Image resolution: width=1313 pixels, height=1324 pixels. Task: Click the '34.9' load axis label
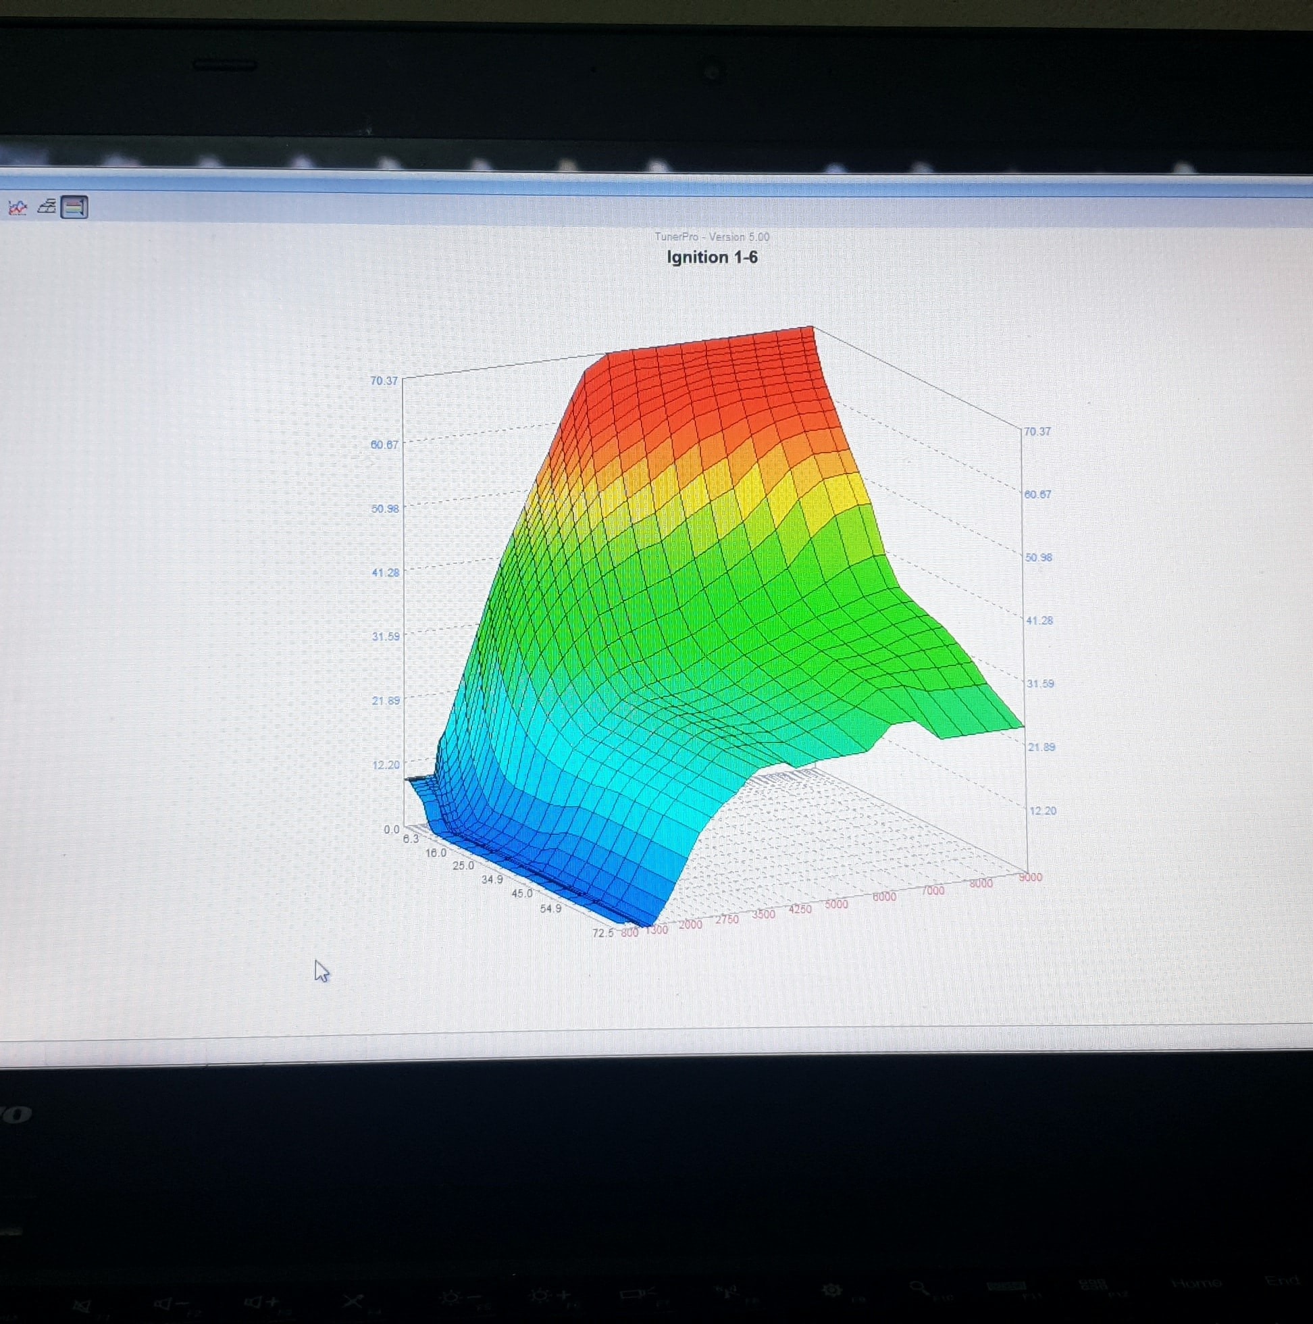pyautogui.click(x=492, y=880)
